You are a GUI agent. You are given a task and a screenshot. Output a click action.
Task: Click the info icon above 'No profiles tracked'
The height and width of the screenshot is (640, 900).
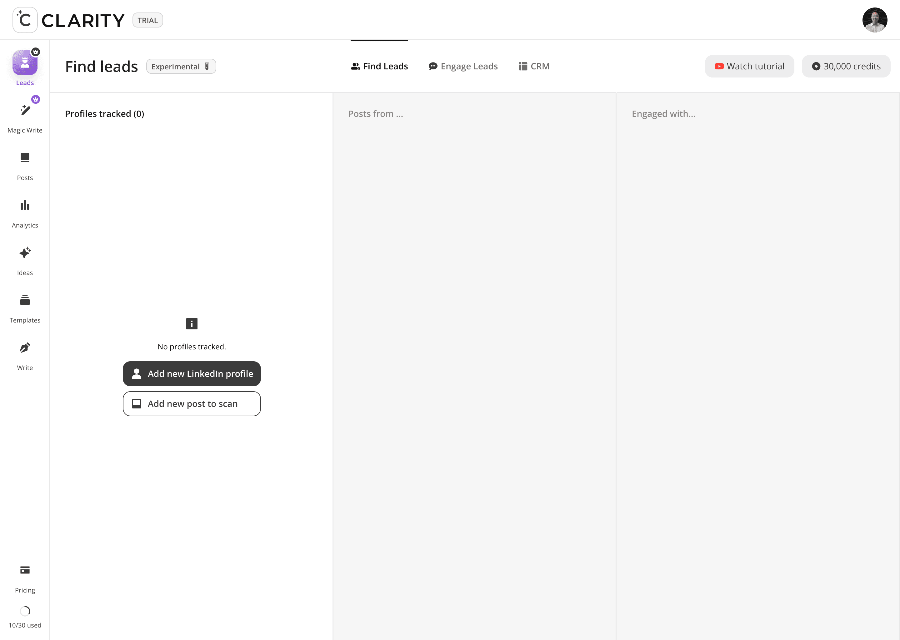[x=192, y=324]
